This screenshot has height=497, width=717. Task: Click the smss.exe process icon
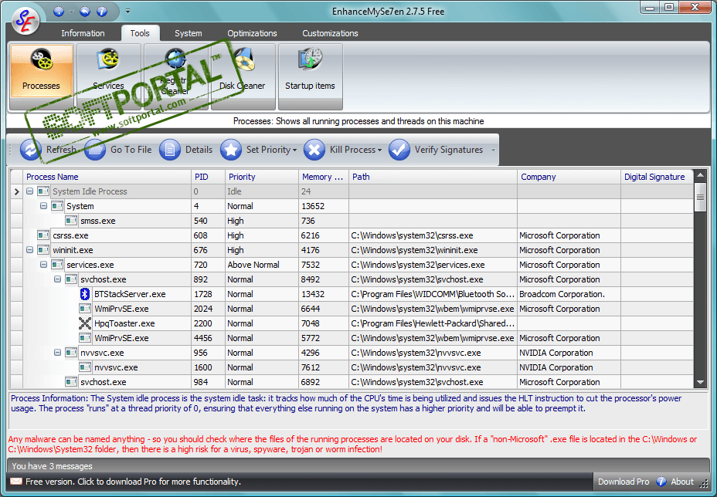(71, 221)
